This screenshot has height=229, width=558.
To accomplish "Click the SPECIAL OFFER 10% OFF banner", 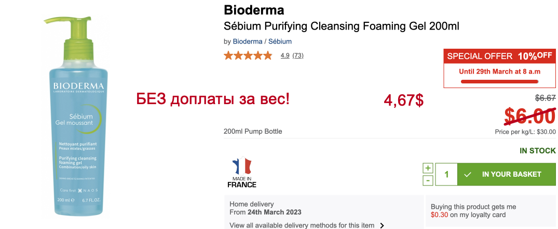I will (499, 56).
